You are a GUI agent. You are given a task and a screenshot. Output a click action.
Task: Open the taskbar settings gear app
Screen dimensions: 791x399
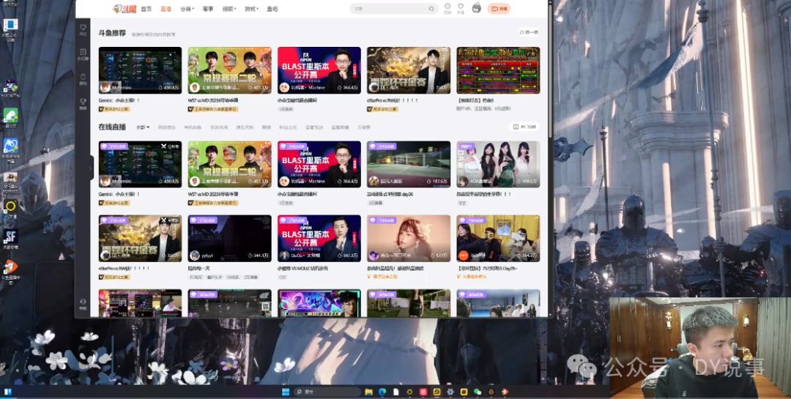coord(450,392)
